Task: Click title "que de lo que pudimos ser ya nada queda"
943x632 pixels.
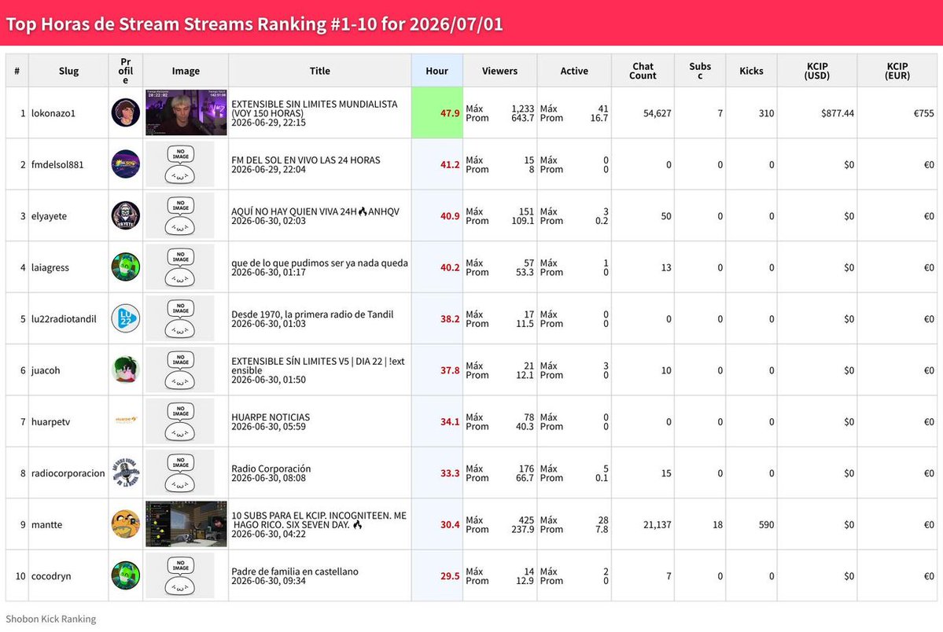Action: [320, 263]
